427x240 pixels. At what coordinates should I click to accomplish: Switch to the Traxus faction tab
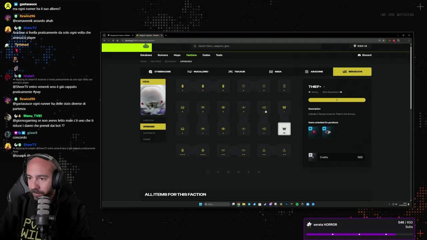tap(237, 72)
